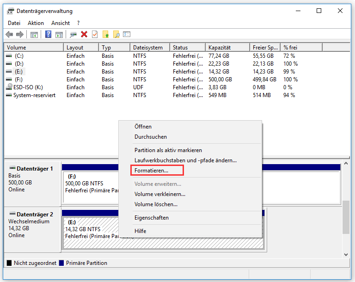This screenshot has height=282, width=355.
Task: Select Volume löschen... menu entry
Action: click(190, 204)
